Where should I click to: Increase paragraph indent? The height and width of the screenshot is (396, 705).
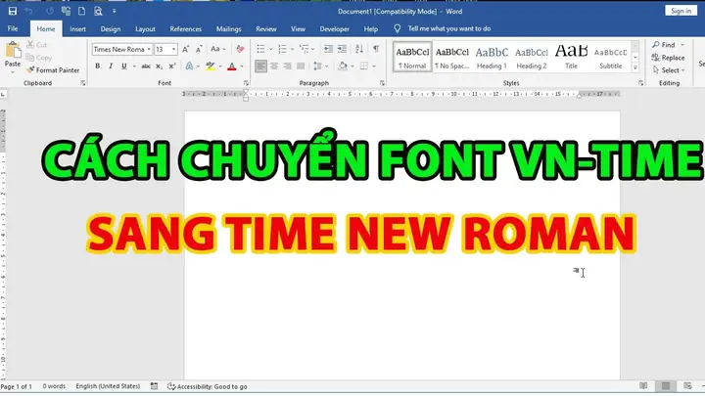[342, 49]
